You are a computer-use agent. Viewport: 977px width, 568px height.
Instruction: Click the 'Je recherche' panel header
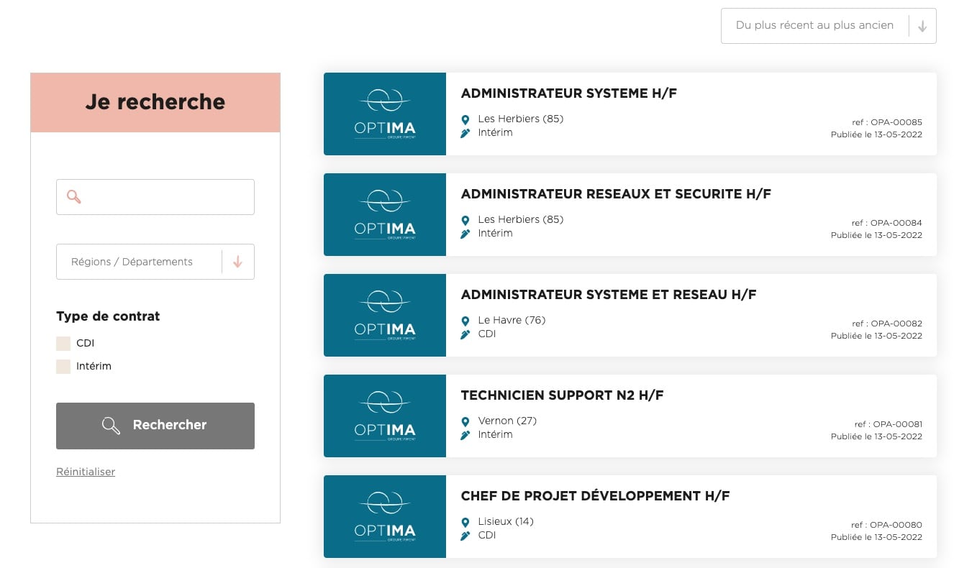pos(155,102)
